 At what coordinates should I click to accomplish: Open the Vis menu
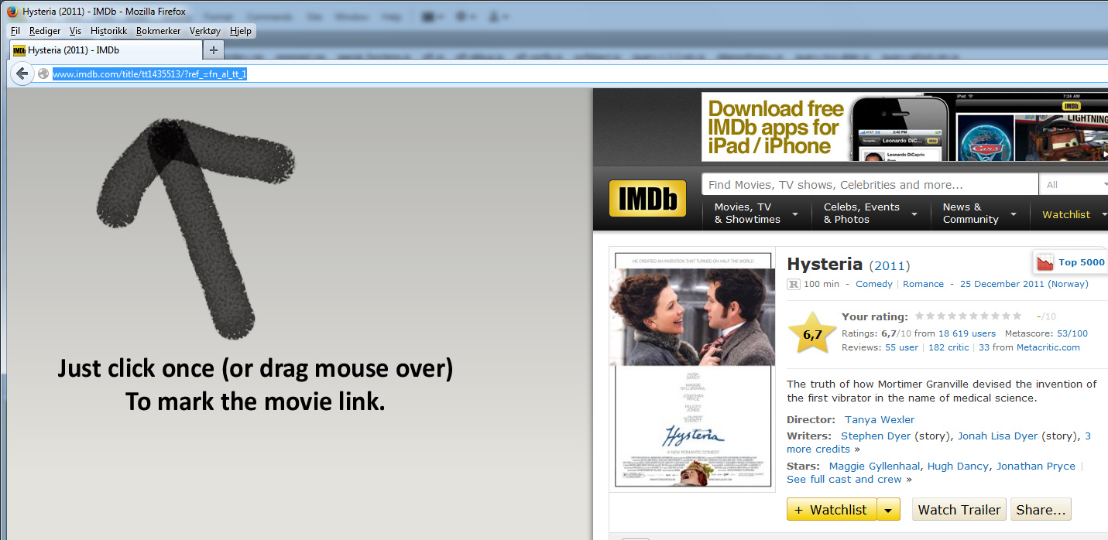[75, 31]
